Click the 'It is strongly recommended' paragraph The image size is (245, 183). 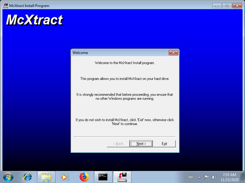(125, 96)
